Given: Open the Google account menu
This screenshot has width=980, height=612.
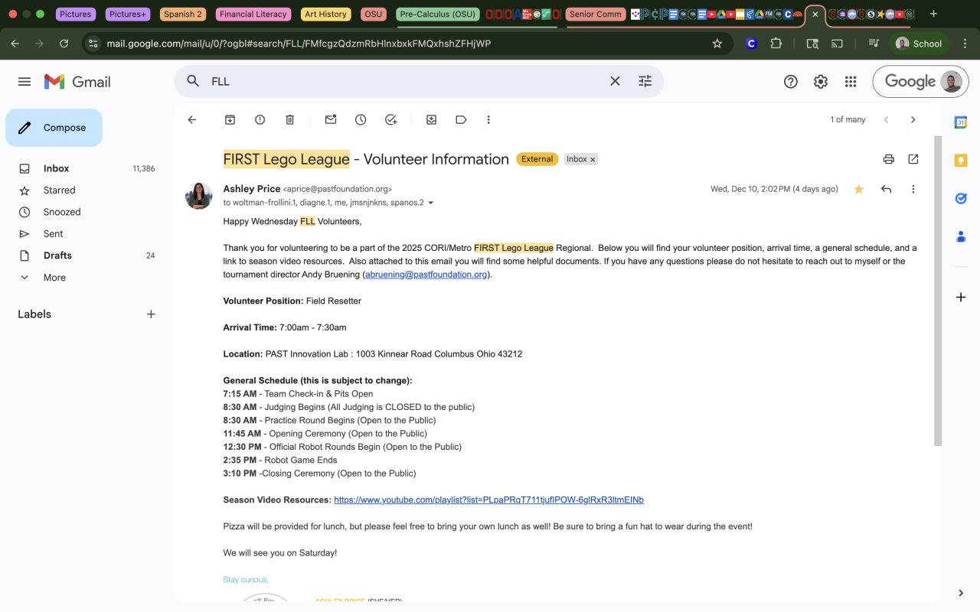Looking at the screenshot, I should (951, 82).
